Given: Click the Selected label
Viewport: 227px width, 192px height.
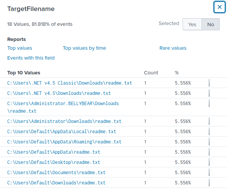Looking at the screenshot, I should pyautogui.click(x=169, y=24).
